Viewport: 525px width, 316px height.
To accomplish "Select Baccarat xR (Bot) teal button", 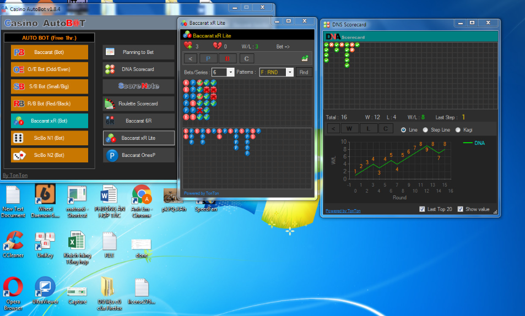I will point(49,121).
